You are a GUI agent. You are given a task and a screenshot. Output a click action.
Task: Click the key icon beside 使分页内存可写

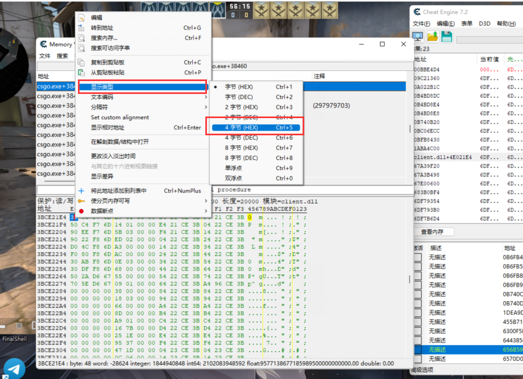pos(81,201)
